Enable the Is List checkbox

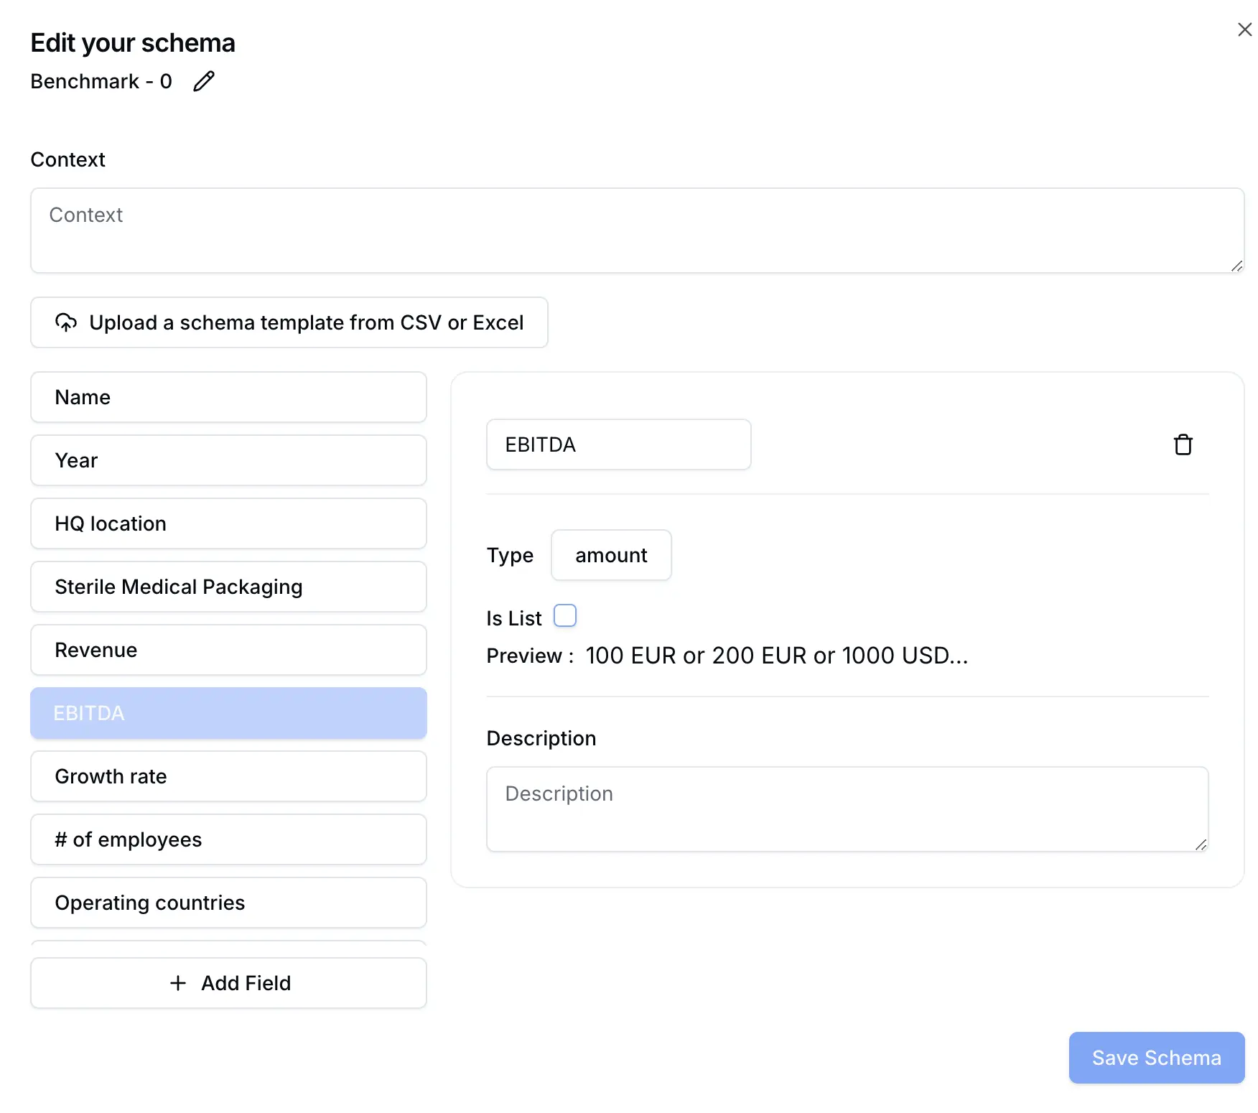point(565,615)
